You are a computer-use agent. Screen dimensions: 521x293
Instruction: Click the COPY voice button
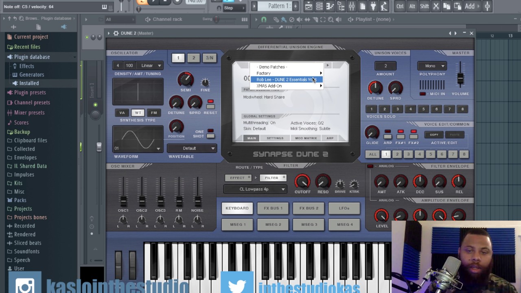(434, 135)
